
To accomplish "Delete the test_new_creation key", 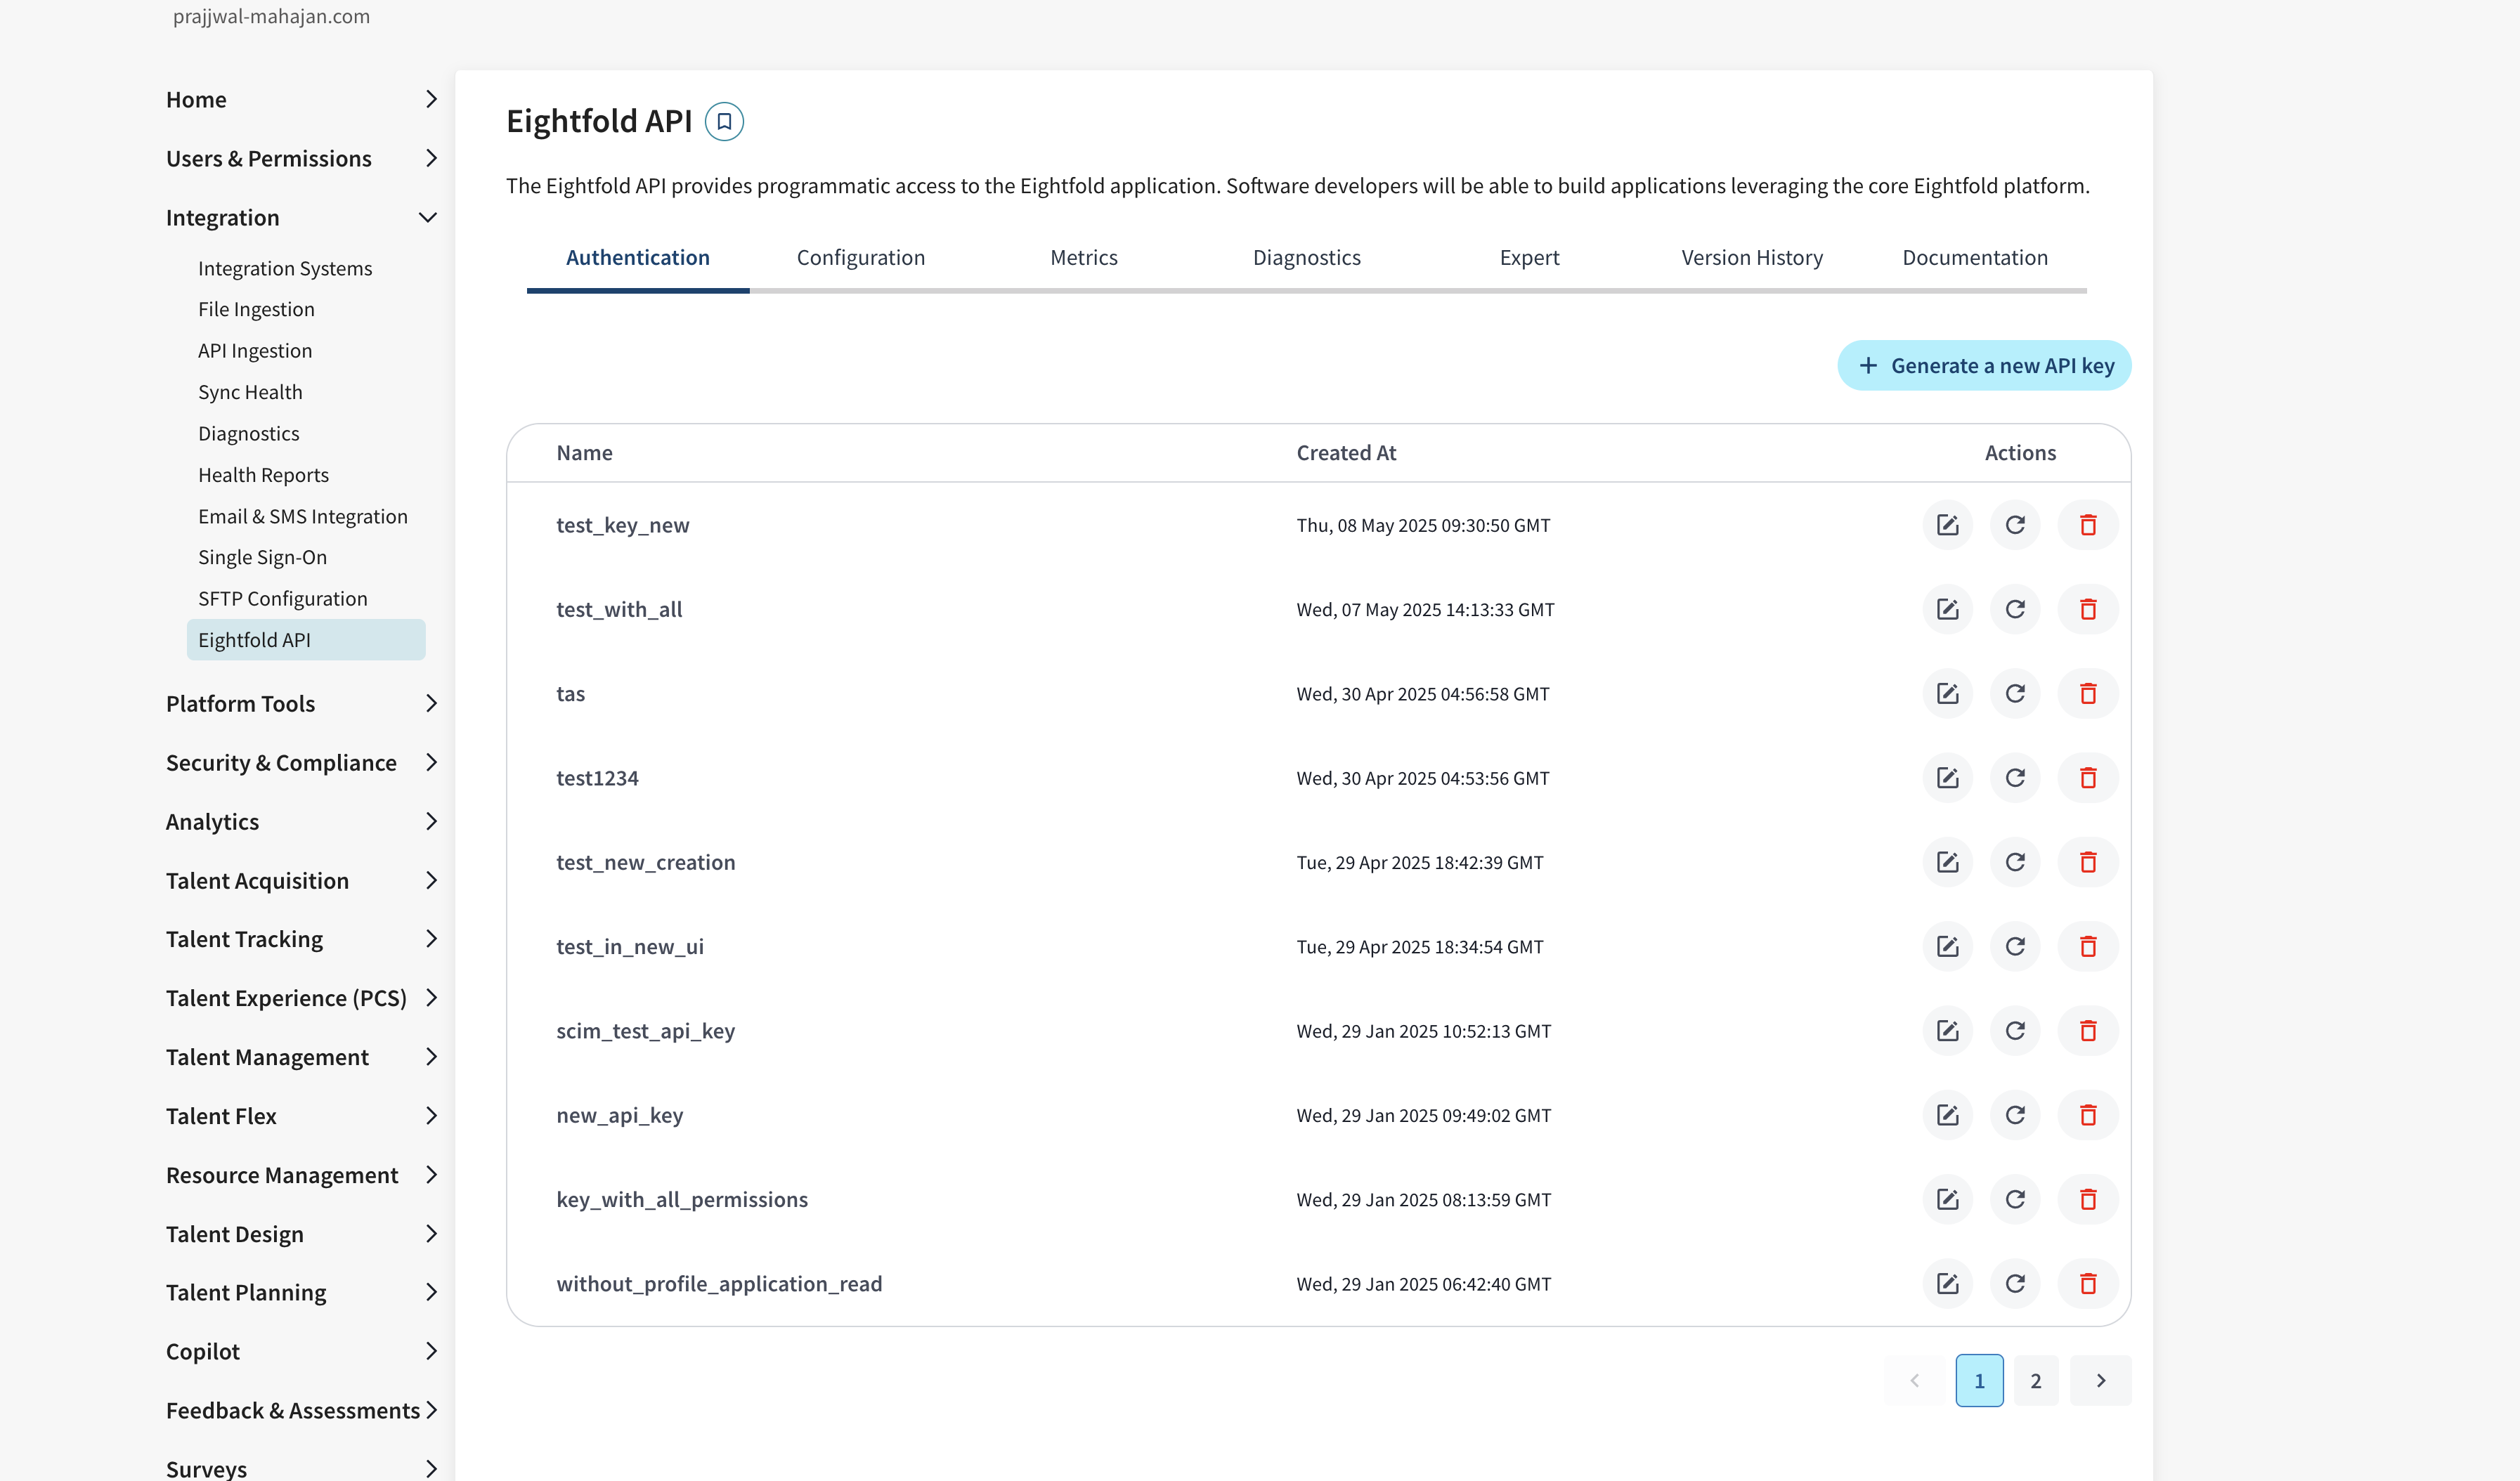I will coord(2088,862).
